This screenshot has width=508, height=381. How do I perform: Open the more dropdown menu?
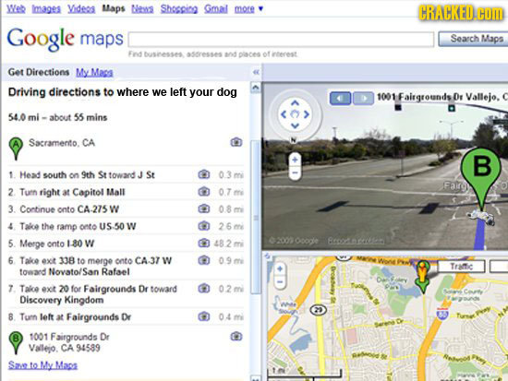pyautogui.click(x=248, y=8)
